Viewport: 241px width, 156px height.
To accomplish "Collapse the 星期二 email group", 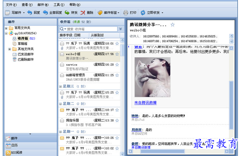I will click(60, 104).
